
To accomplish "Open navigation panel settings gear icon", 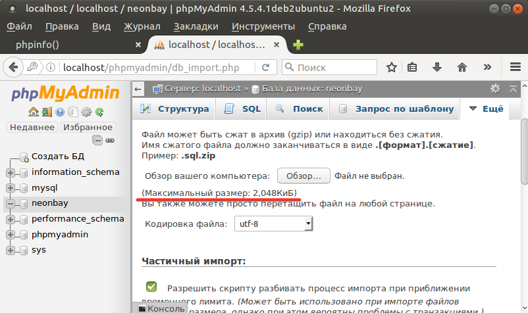I will [x=86, y=112].
